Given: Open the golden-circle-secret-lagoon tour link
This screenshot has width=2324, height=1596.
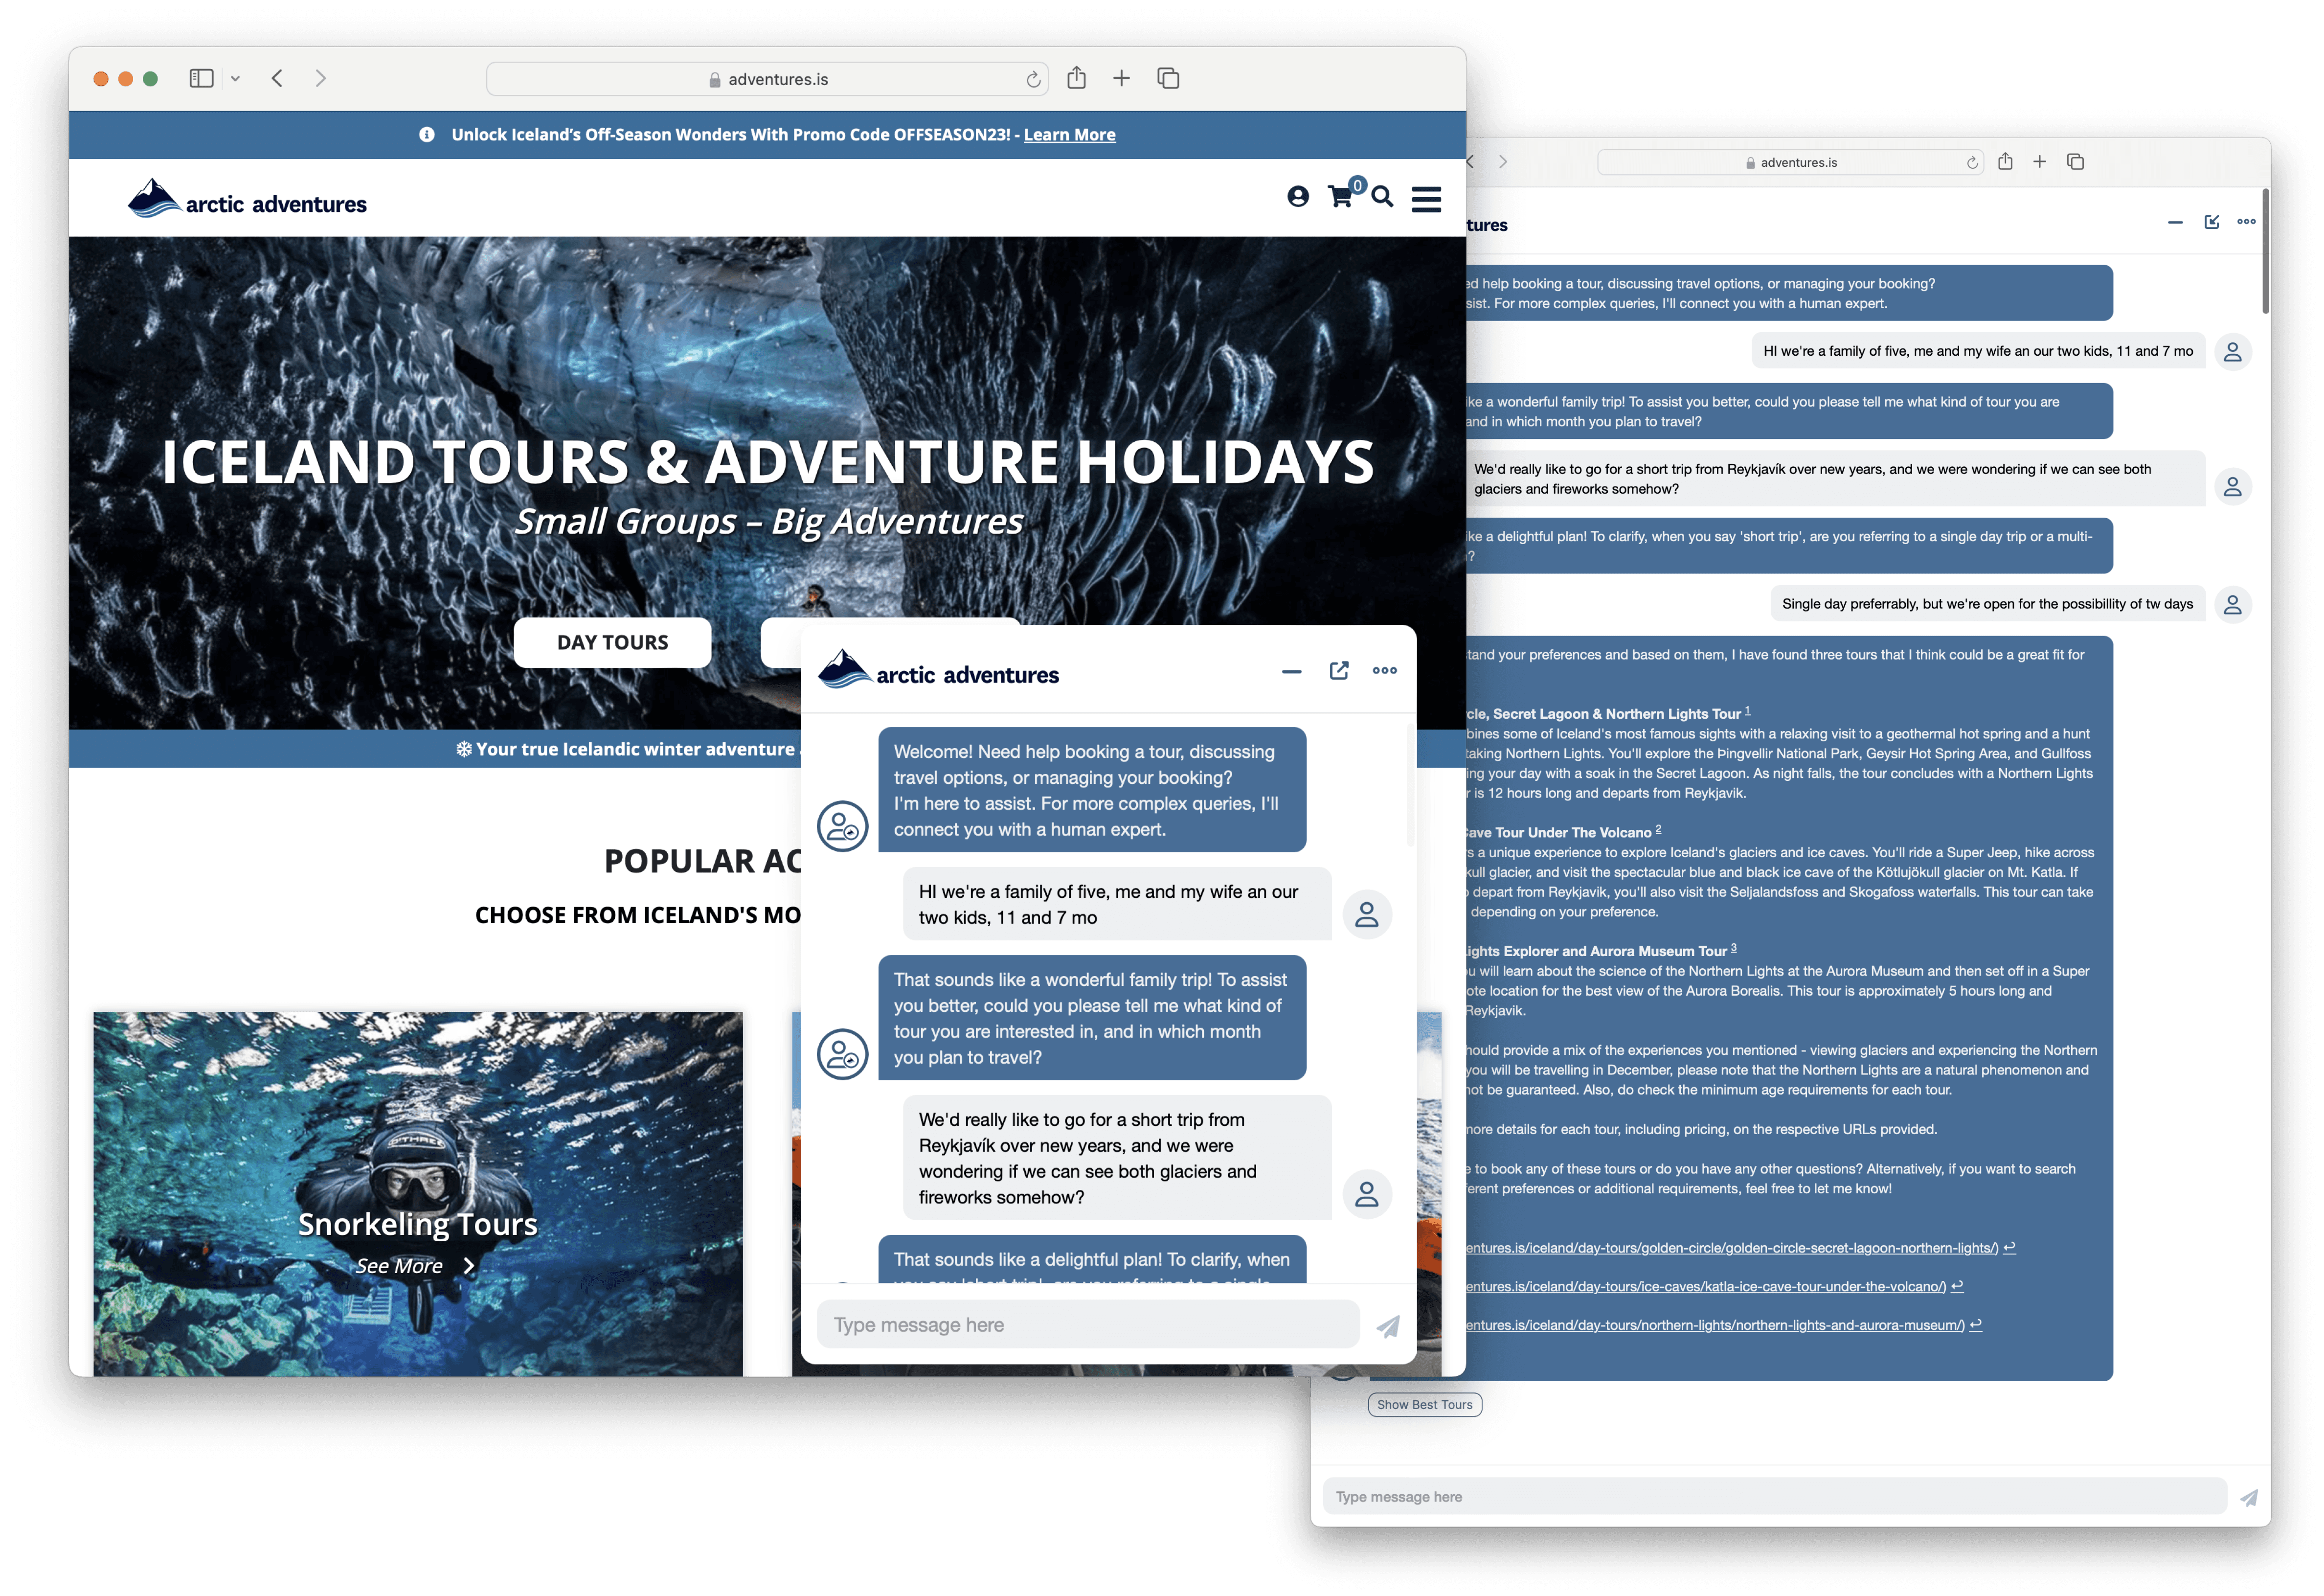Looking at the screenshot, I should click(1730, 1248).
